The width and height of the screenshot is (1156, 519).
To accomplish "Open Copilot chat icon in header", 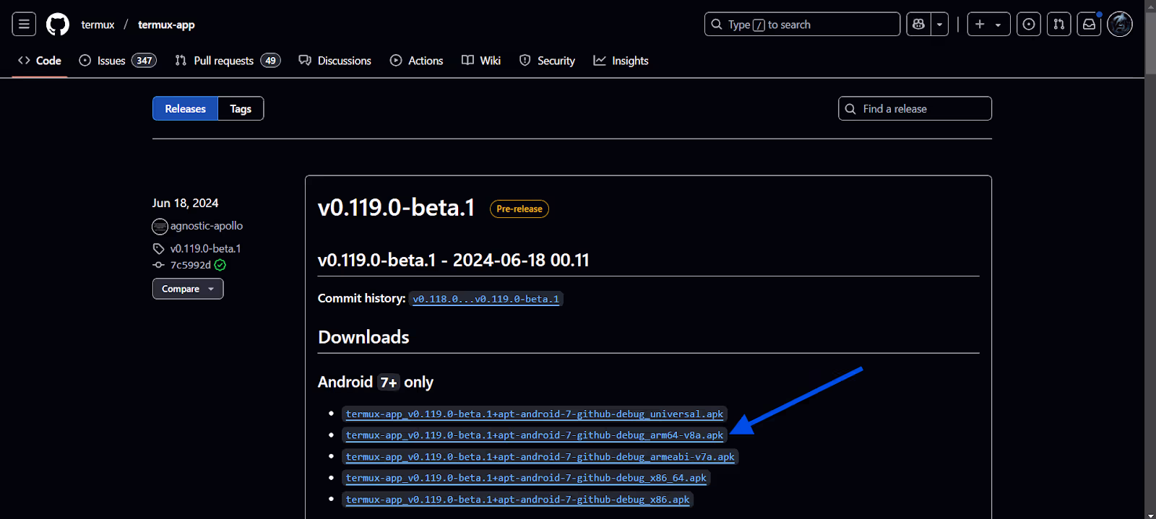I will (918, 25).
